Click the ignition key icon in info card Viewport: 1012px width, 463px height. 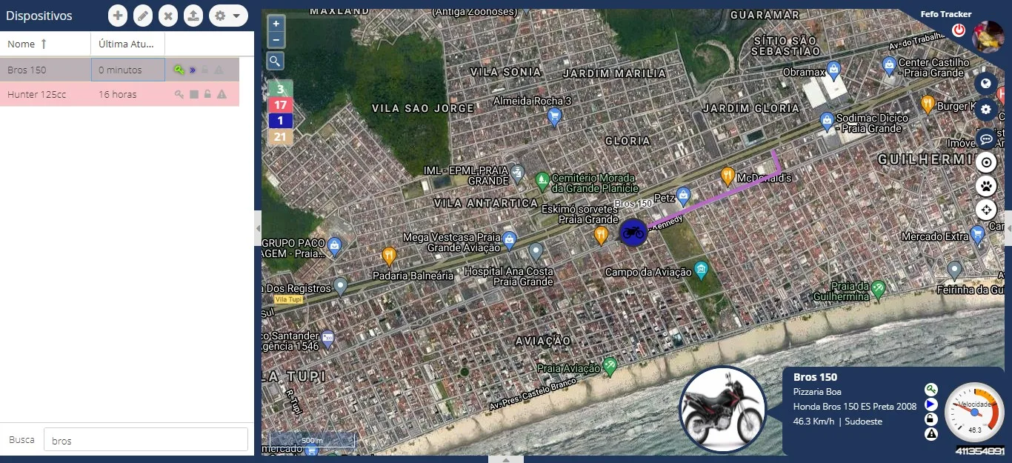pyautogui.click(x=931, y=389)
